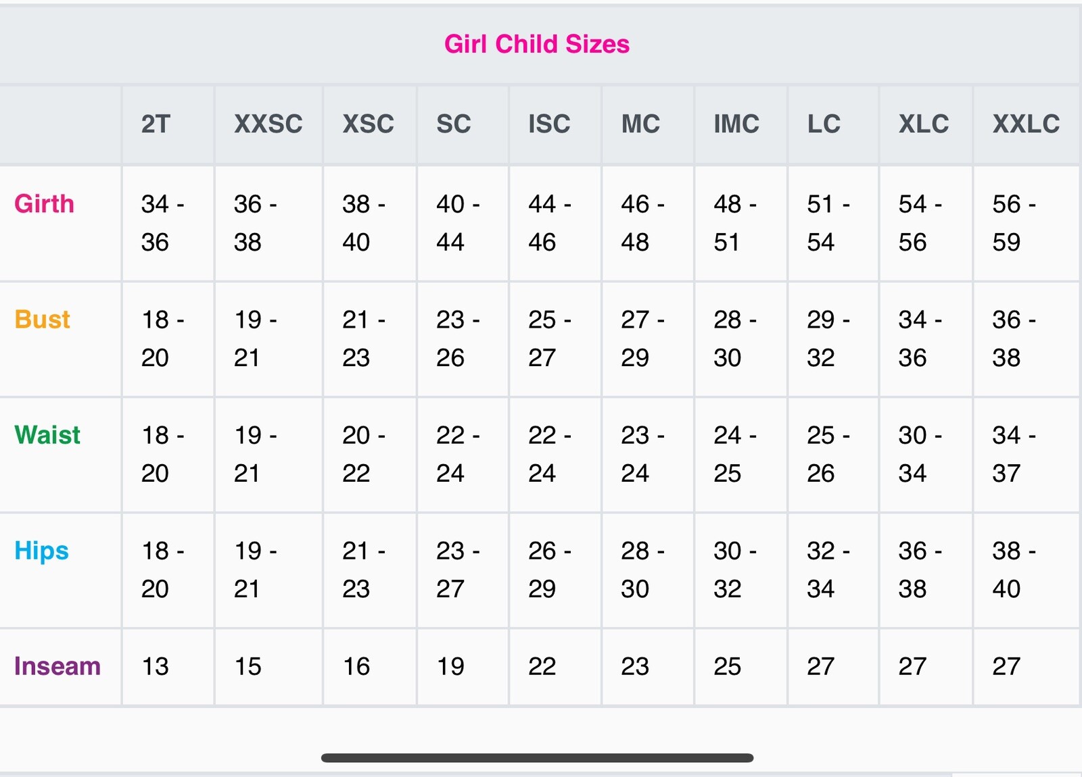Select the 2T column header
This screenshot has width=1082, height=777.
(156, 124)
